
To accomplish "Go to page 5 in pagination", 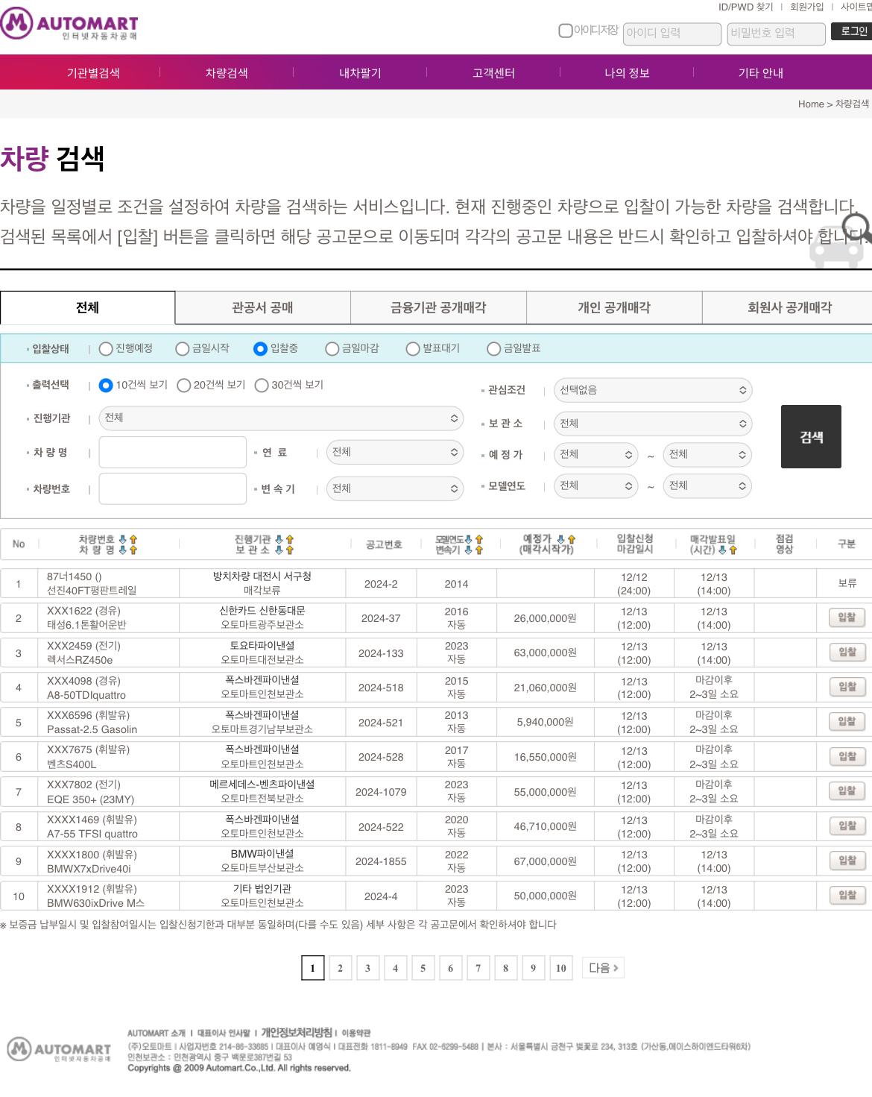I will click(x=423, y=968).
